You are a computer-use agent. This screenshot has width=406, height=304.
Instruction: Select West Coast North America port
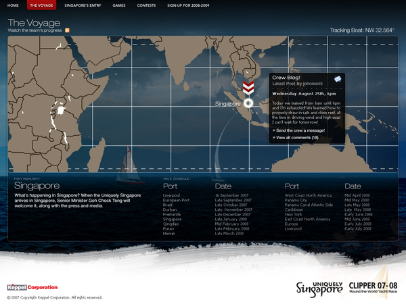click(308, 195)
